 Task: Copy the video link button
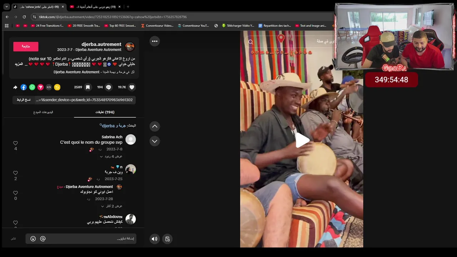pos(24,100)
